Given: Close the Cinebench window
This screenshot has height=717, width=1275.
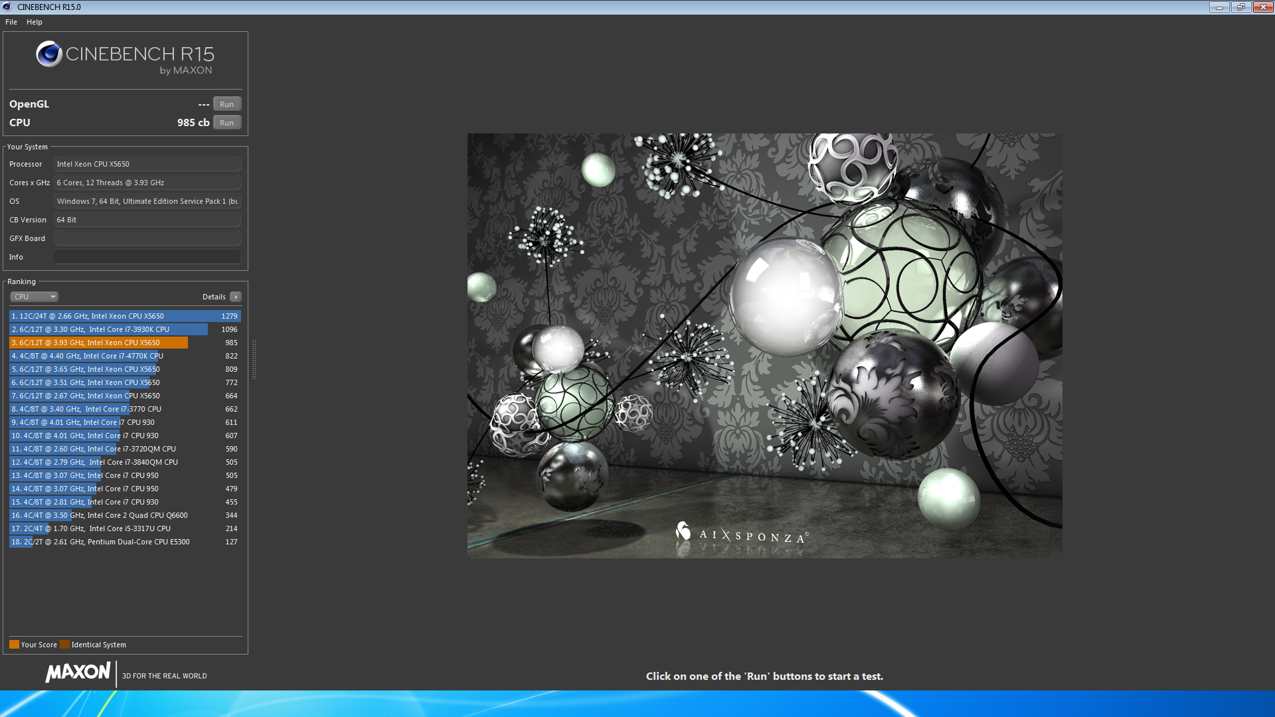Looking at the screenshot, I should pos(1263,7).
